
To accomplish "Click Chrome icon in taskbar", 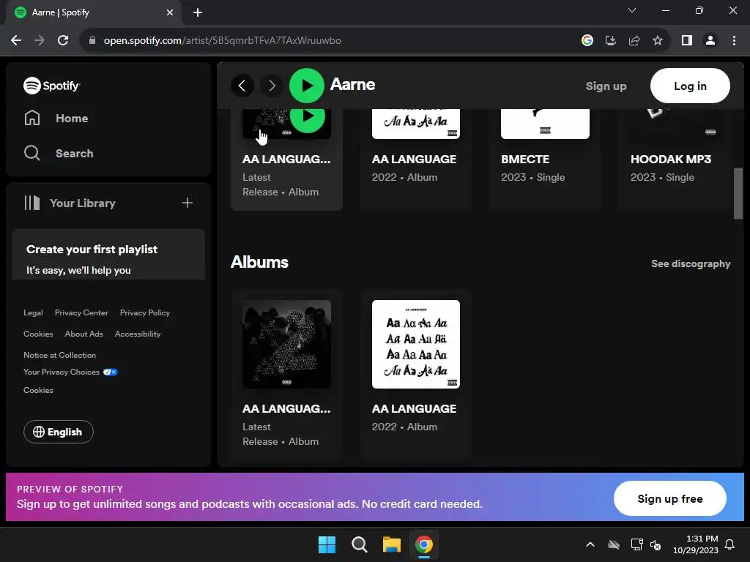I will click(x=424, y=544).
